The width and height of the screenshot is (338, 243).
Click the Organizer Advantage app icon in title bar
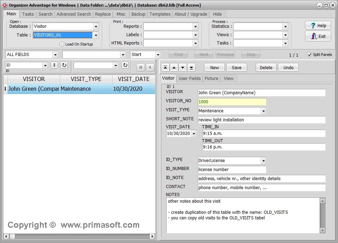[5, 5]
